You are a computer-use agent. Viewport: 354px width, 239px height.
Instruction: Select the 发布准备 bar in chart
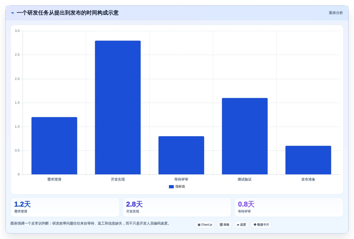pyautogui.click(x=308, y=160)
